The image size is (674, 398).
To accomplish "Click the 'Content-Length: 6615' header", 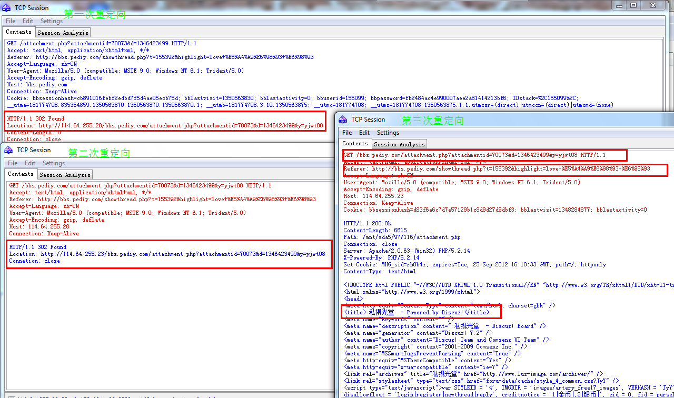I will [375, 231].
